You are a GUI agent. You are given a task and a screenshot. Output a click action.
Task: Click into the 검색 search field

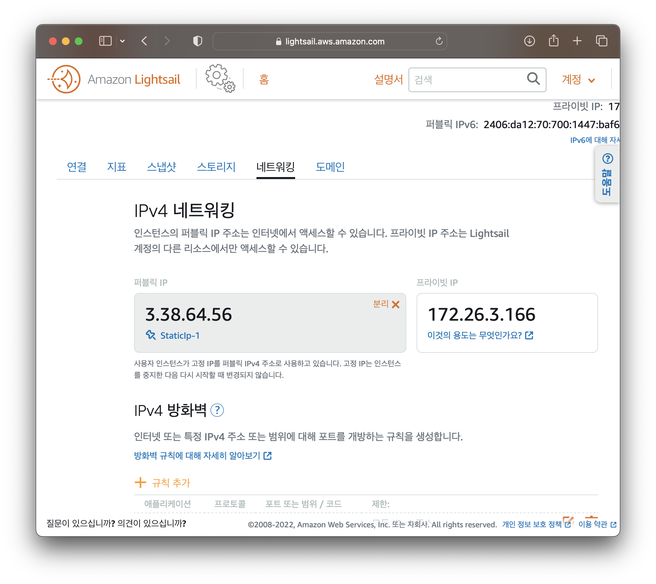(x=467, y=80)
